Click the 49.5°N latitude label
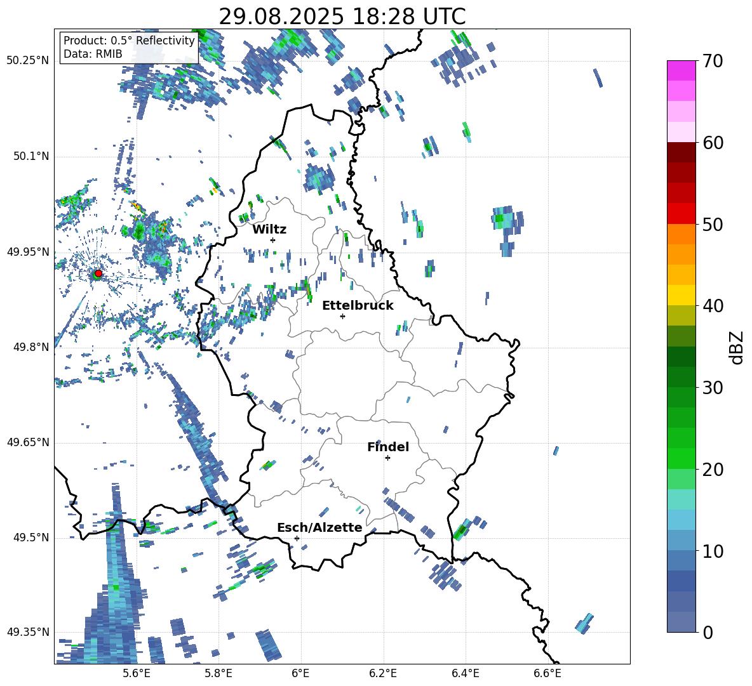The image size is (752, 686). pyautogui.click(x=31, y=538)
